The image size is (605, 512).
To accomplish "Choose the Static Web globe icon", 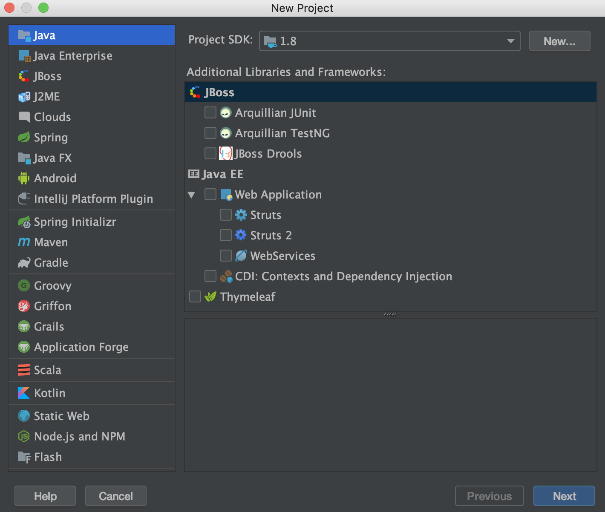I will pos(24,416).
